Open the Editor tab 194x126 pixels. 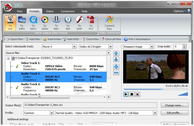(50, 11)
